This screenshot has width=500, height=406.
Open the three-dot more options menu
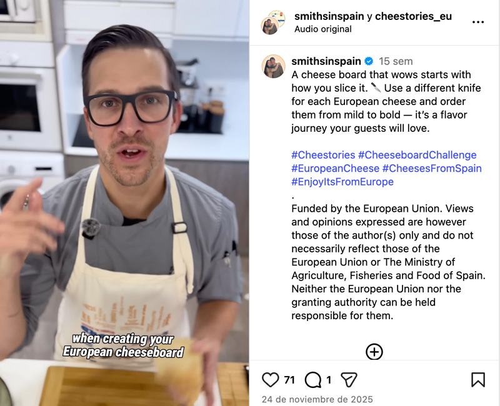[478, 22]
